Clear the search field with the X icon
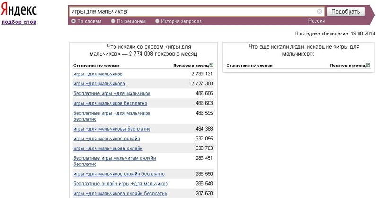Viewport: 376px width, 198px height. pyautogui.click(x=319, y=11)
